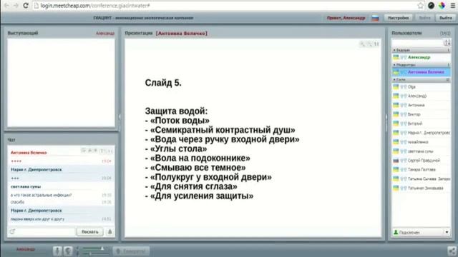458x257 pixels.
Task: Click into the chat message input field
Action: tap(45, 231)
